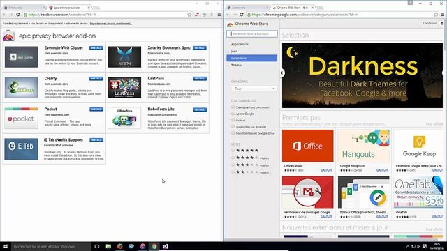Open the Catégories "Tous" dropdown
This screenshot has width=447, height=251.
point(254,89)
